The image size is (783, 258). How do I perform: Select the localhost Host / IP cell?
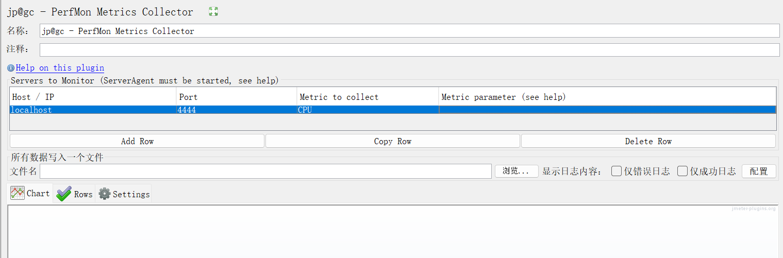click(93, 110)
